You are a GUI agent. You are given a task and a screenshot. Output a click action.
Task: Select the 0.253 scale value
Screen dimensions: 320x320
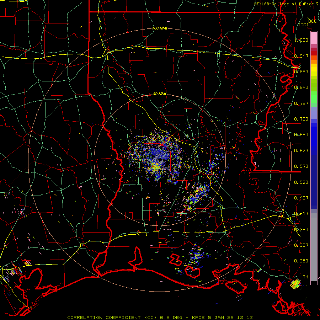[301, 261]
